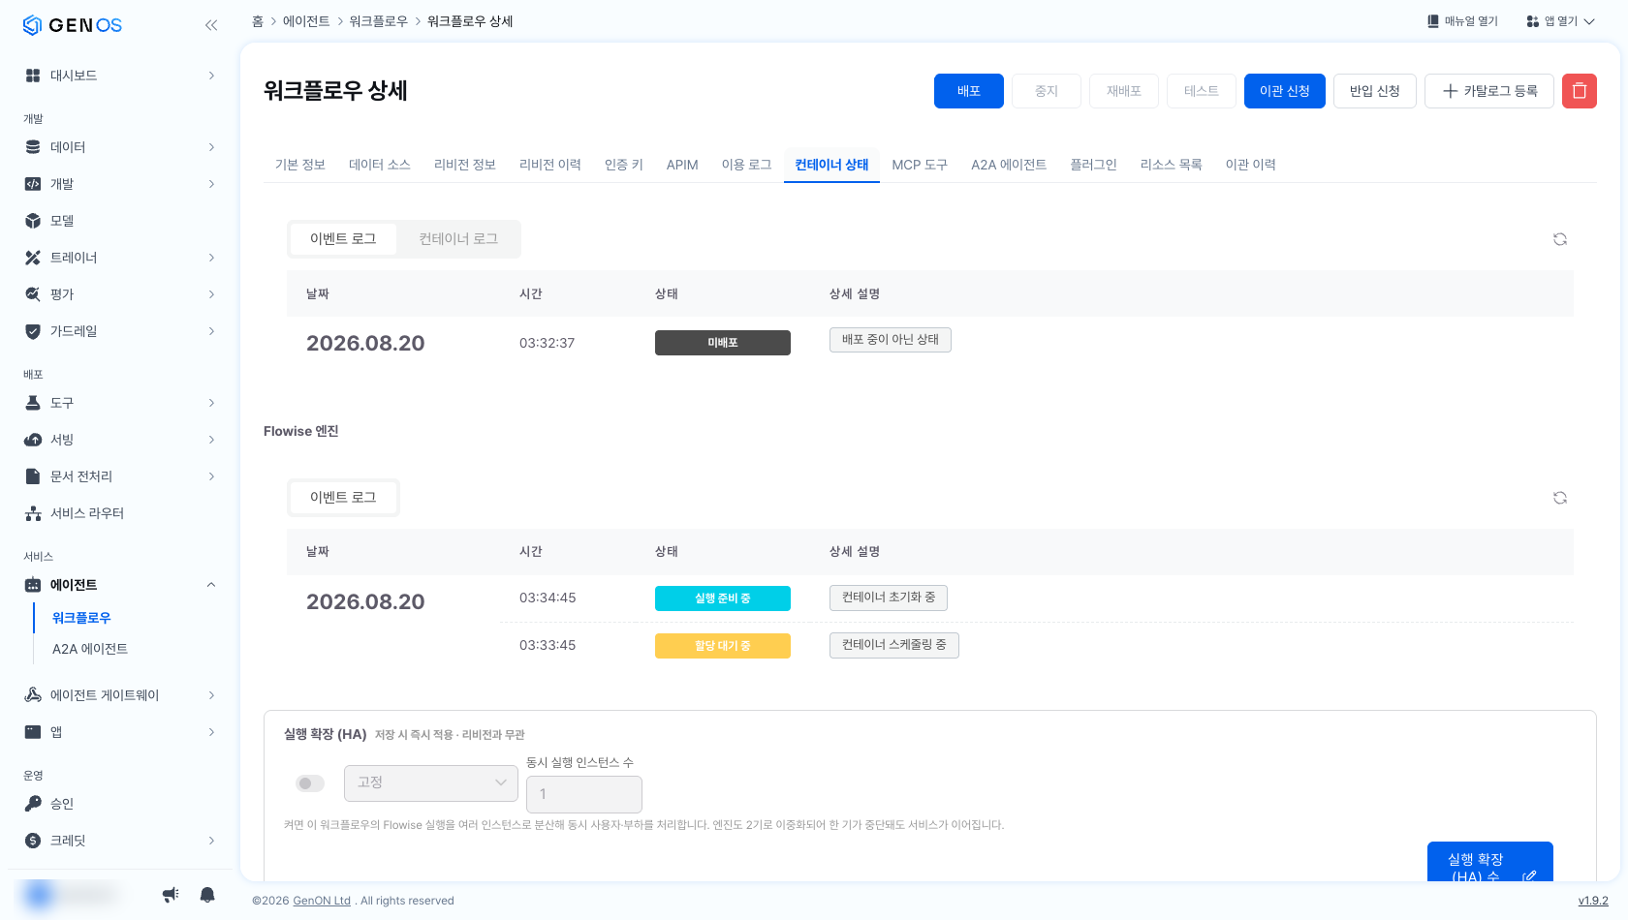Click the 동시 실행 인스턴스 수 input field
Image resolution: width=1628 pixels, height=920 pixels.
[x=584, y=794]
